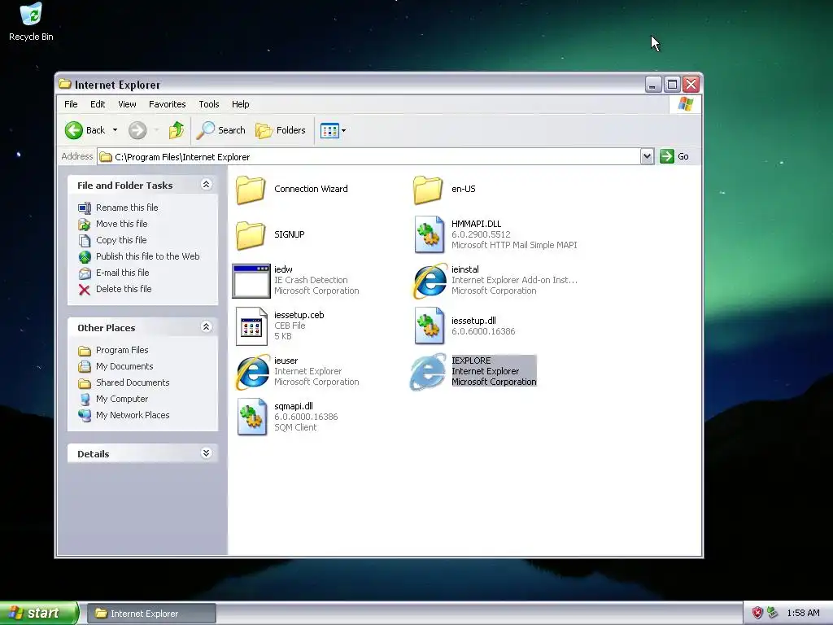
Task: Click the Delete this file link
Action: pyautogui.click(x=124, y=289)
